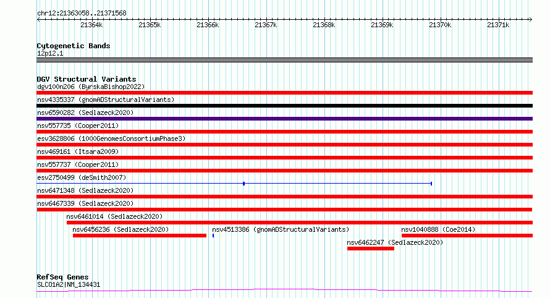Click the 21369k ruler position
550x298 pixels.
point(382,25)
